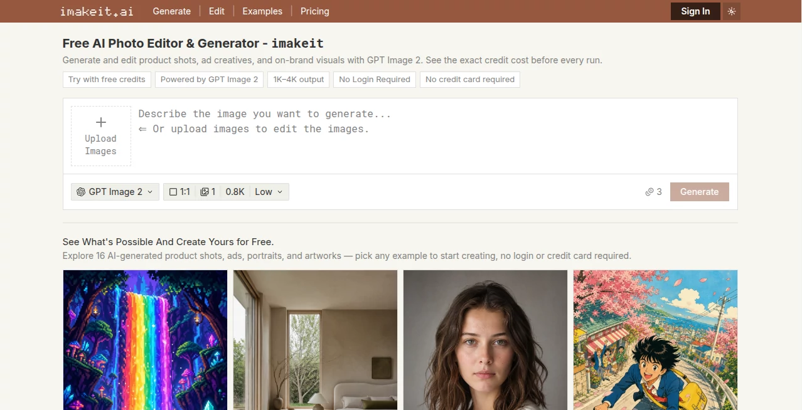Open the Low quality dropdown
This screenshot has width=802, height=410.
(x=269, y=192)
